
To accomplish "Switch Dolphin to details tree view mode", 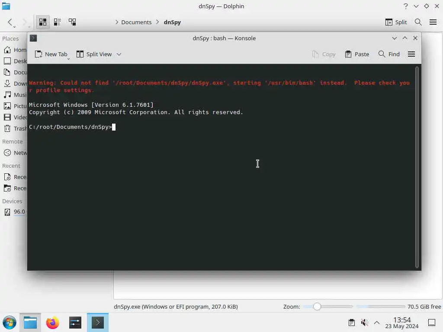I will click(x=72, y=22).
